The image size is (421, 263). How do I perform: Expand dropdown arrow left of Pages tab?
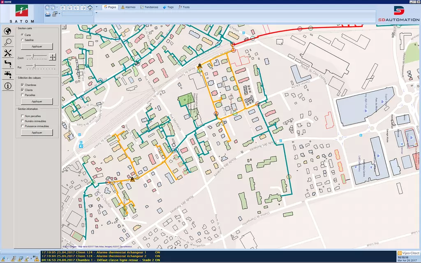click(x=96, y=7)
